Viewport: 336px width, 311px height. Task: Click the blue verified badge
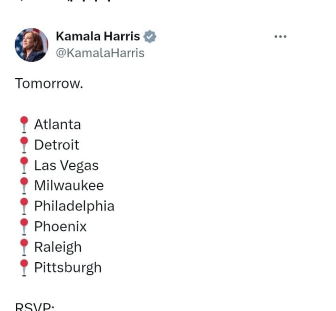(150, 37)
